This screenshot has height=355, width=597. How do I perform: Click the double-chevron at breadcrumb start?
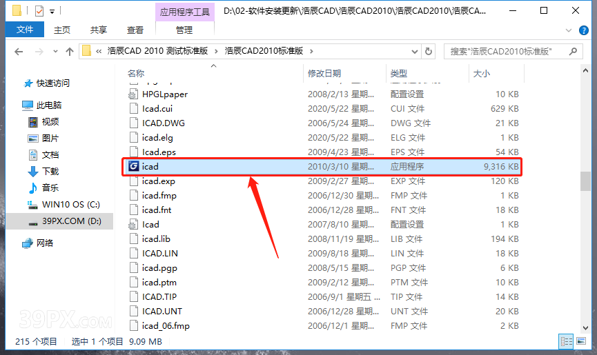pos(99,51)
